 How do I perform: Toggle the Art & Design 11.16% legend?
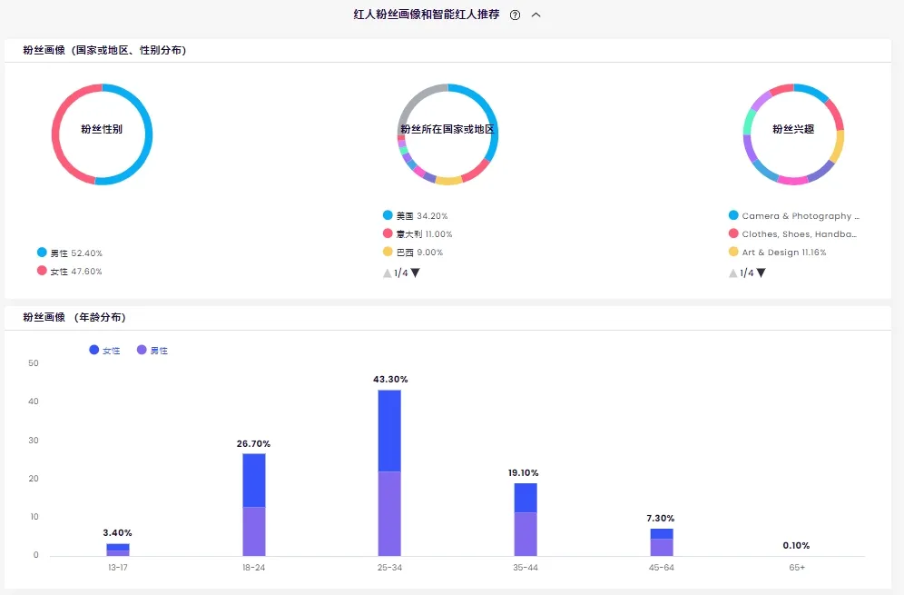pos(777,253)
